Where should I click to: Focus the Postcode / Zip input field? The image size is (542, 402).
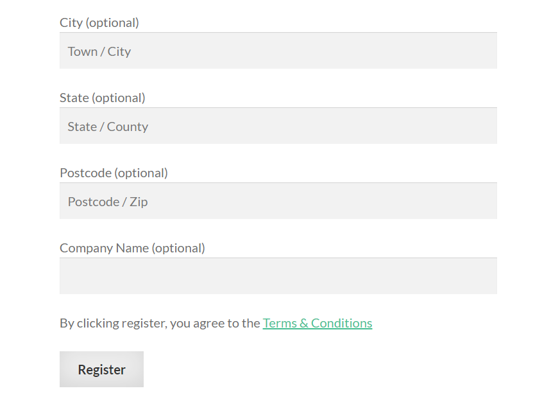click(x=278, y=201)
